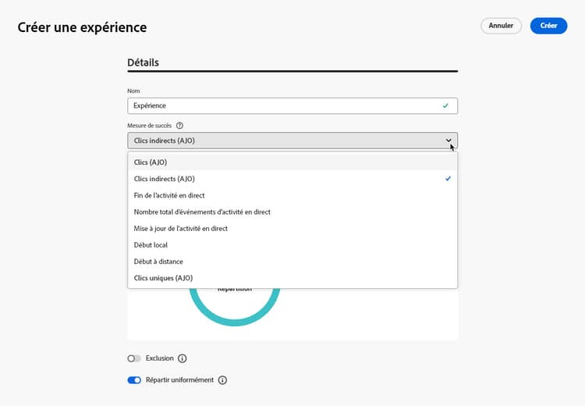585x406 pixels.
Task: Select Mise à jour de l'activité en direct
Action: (x=181, y=229)
